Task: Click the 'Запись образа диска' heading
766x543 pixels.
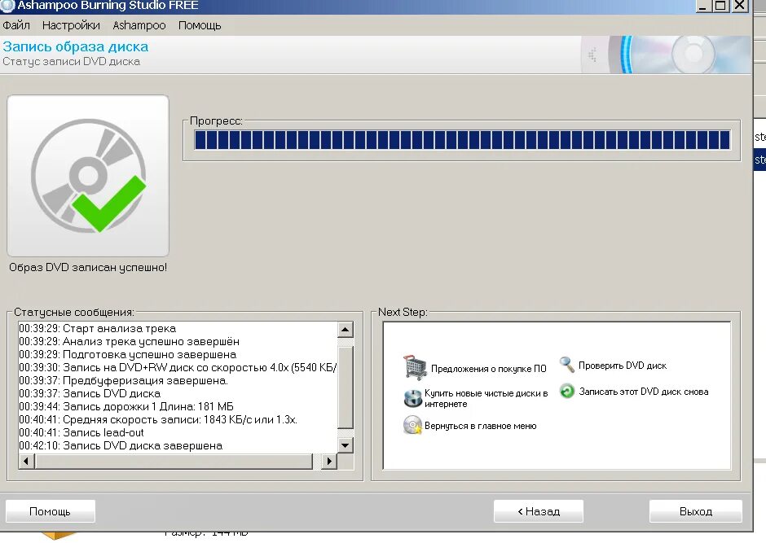Action: click(75, 47)
